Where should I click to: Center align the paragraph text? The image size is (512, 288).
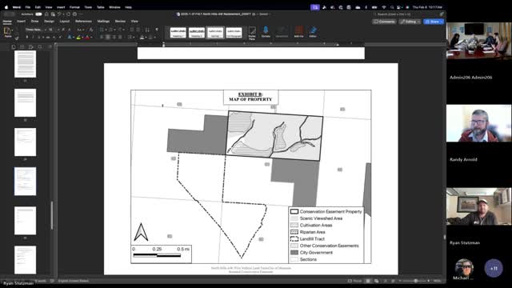point(108,38)
